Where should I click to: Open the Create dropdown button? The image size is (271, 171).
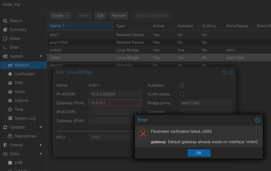60,16
